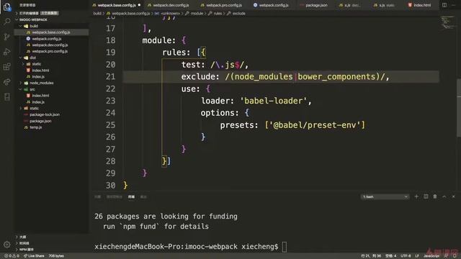The height and width of the screenshot is (259, 461).
Task: Change the indentation spaces setting
Action: coord(390,256)
